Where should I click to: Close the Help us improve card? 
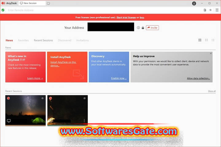click(211, 53)
